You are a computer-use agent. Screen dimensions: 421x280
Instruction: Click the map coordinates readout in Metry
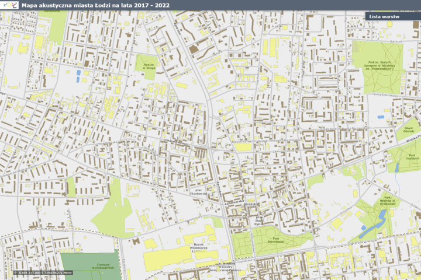[46, 273]
